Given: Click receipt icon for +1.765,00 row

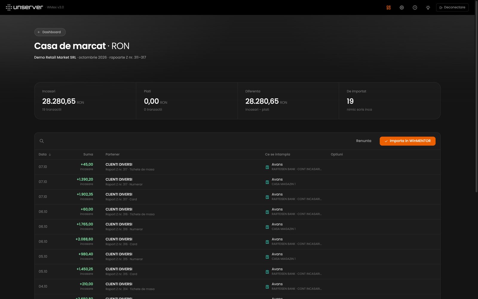Looking at the screenshot, I should 267,227.
